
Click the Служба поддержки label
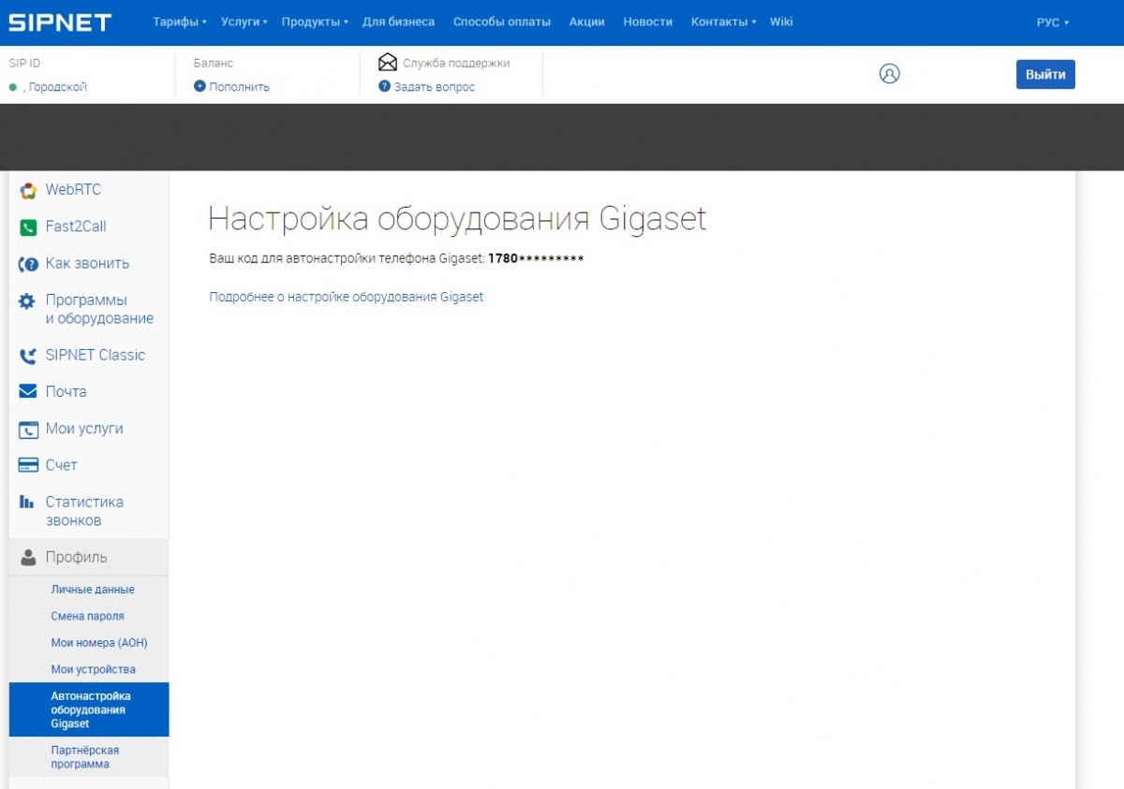tap(456, 64)
